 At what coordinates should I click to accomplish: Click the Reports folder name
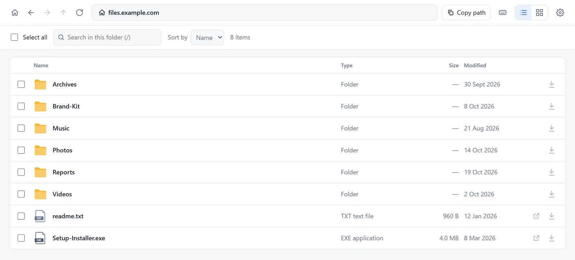tap(64, 172)
